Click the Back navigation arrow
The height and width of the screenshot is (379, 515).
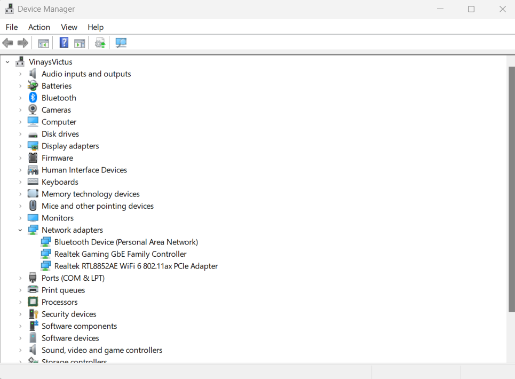click(7, 43)
